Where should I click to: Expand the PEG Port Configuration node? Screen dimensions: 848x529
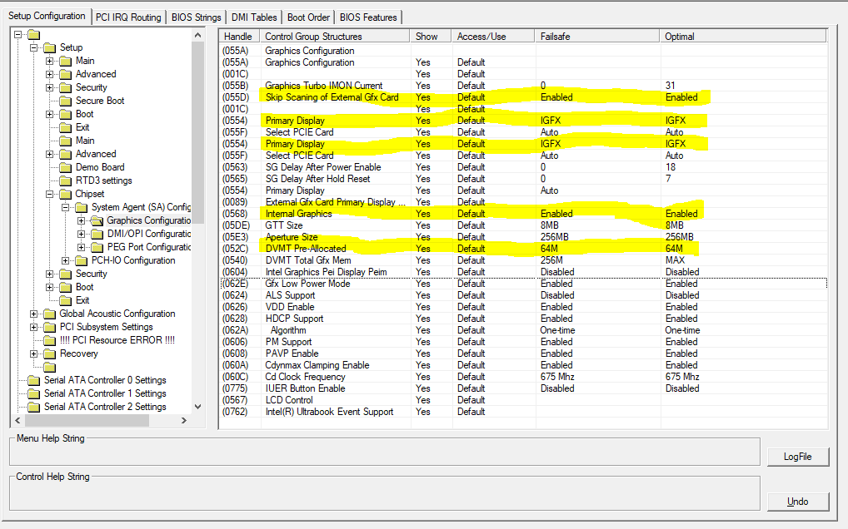coord(82,247)
